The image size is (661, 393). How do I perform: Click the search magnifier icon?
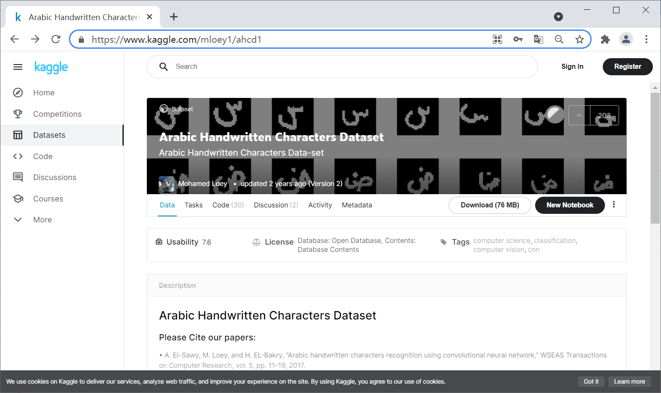pos(164,67)
